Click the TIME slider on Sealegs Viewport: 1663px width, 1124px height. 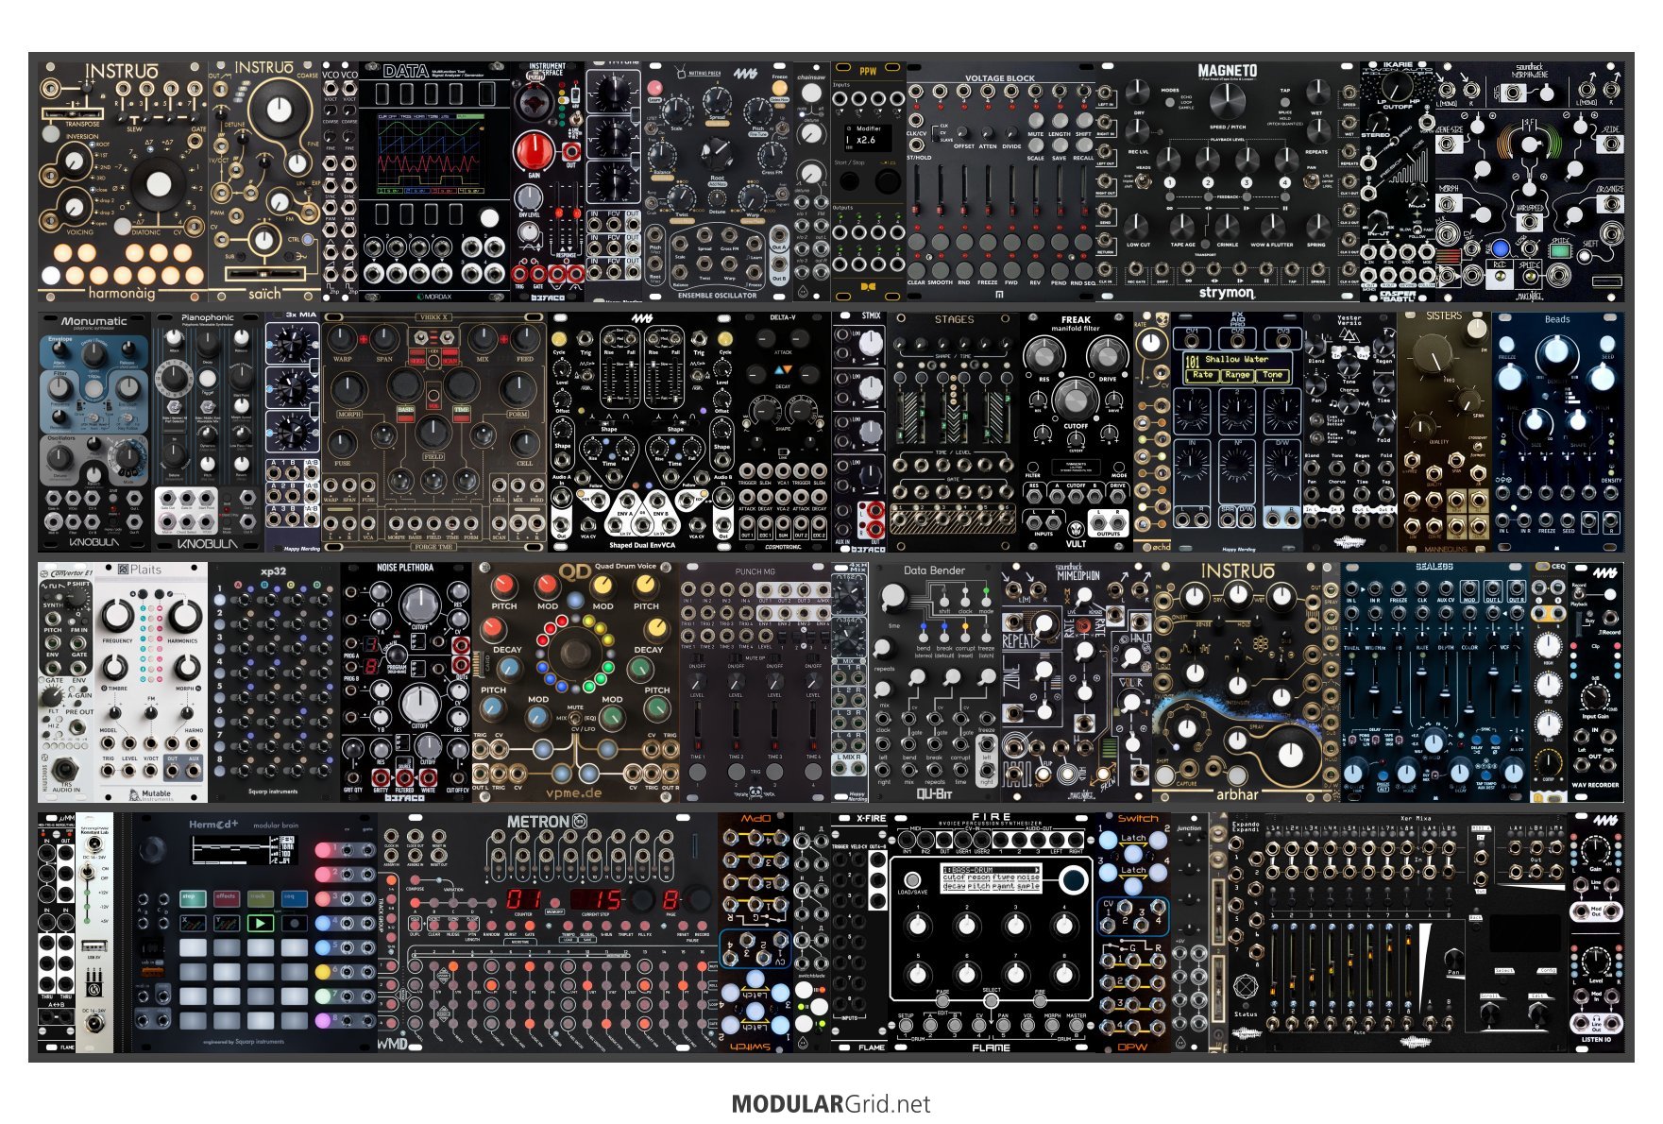(x=1350, y=691)
